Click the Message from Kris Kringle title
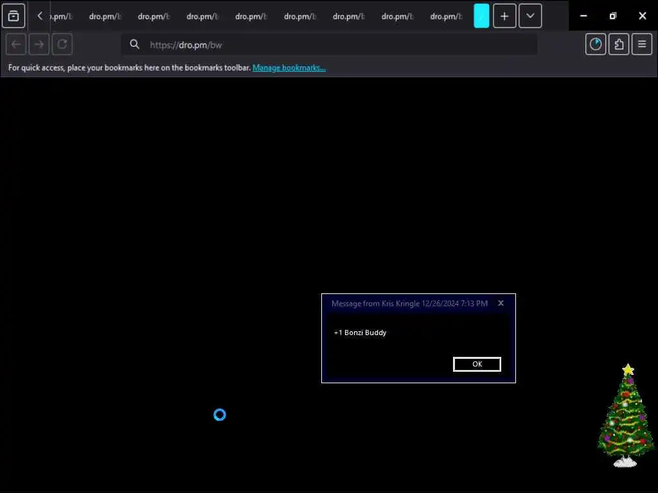The image size is (658, 493). [409, 304]
